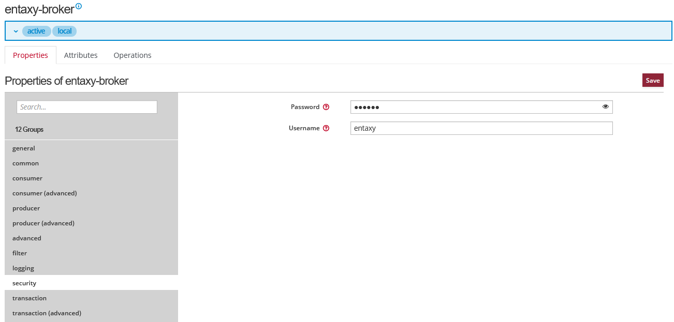Focus the Search groups field

tap(87, 107)
